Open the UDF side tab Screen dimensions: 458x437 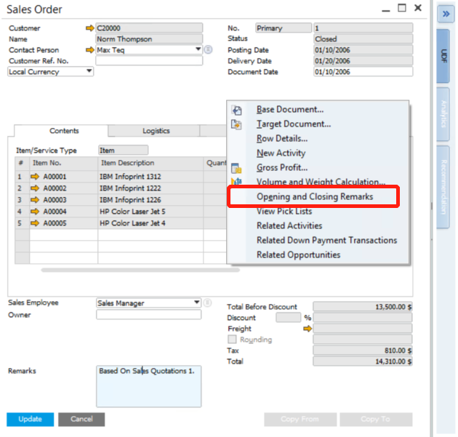pos(444,55)
